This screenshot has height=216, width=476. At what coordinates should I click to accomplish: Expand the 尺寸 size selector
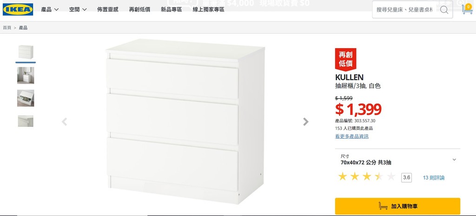pos(398,159)
